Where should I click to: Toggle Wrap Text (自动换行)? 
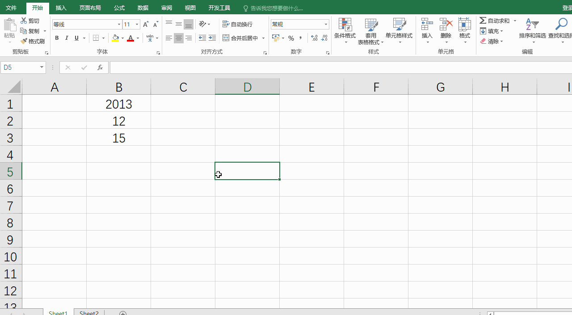pos(238,24)
